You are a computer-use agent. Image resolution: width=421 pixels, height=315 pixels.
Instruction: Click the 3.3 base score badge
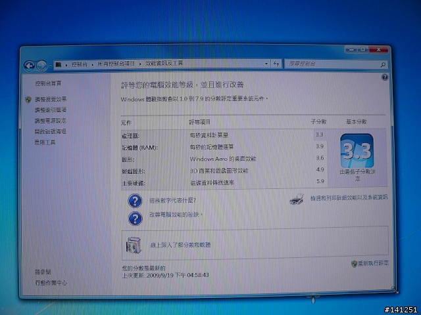pyautogui.click(x=357, y=151)
